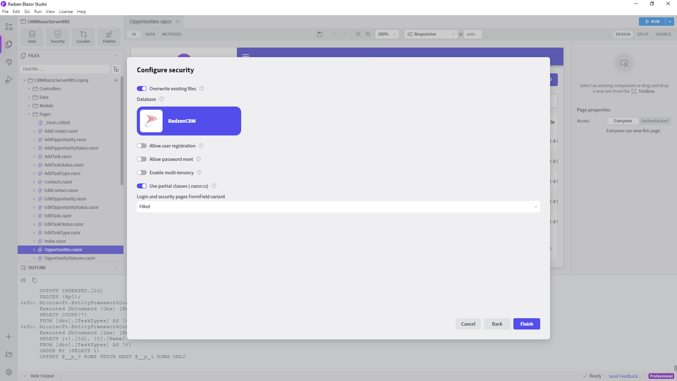Close the Opportunities.razor tab

[177, 22]
